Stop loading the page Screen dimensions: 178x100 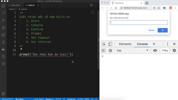coord(111,8)
